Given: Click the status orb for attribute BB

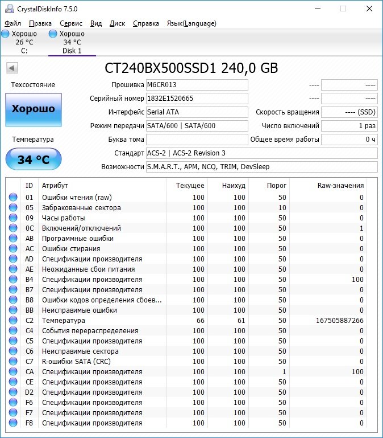Looking at the screenshot, I should 13,310.
